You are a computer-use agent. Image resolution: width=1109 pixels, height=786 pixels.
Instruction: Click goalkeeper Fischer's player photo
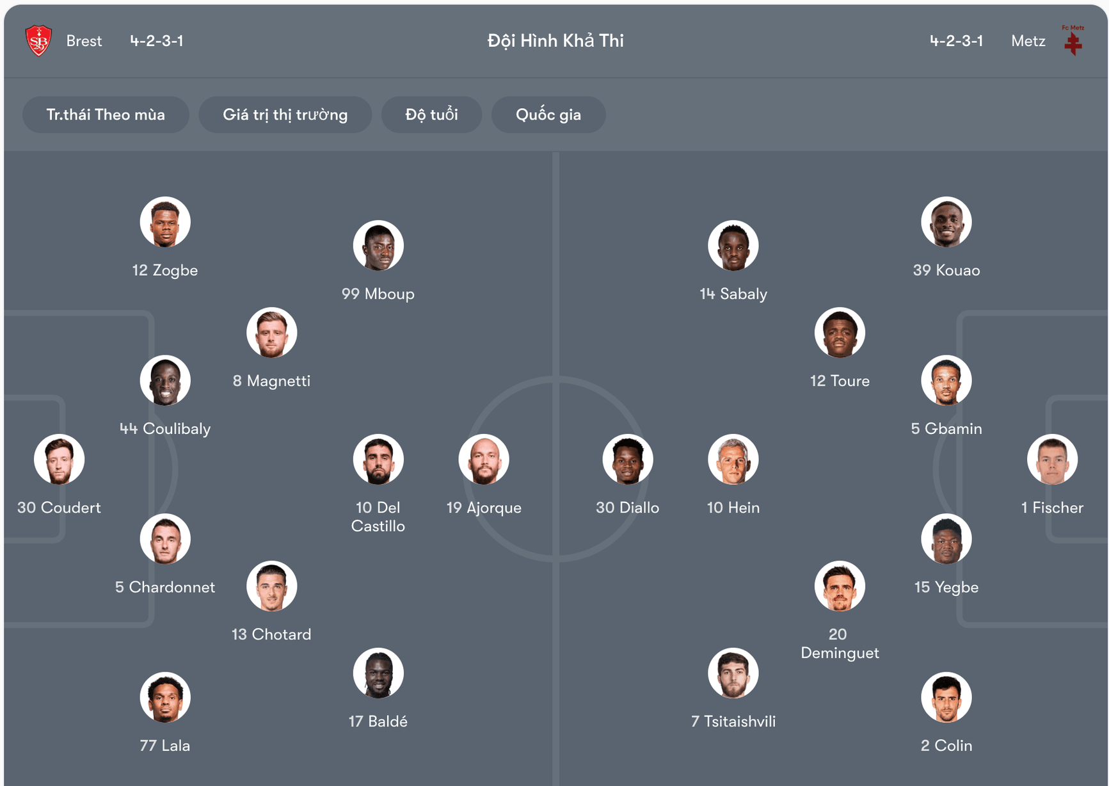[1053, 459]
